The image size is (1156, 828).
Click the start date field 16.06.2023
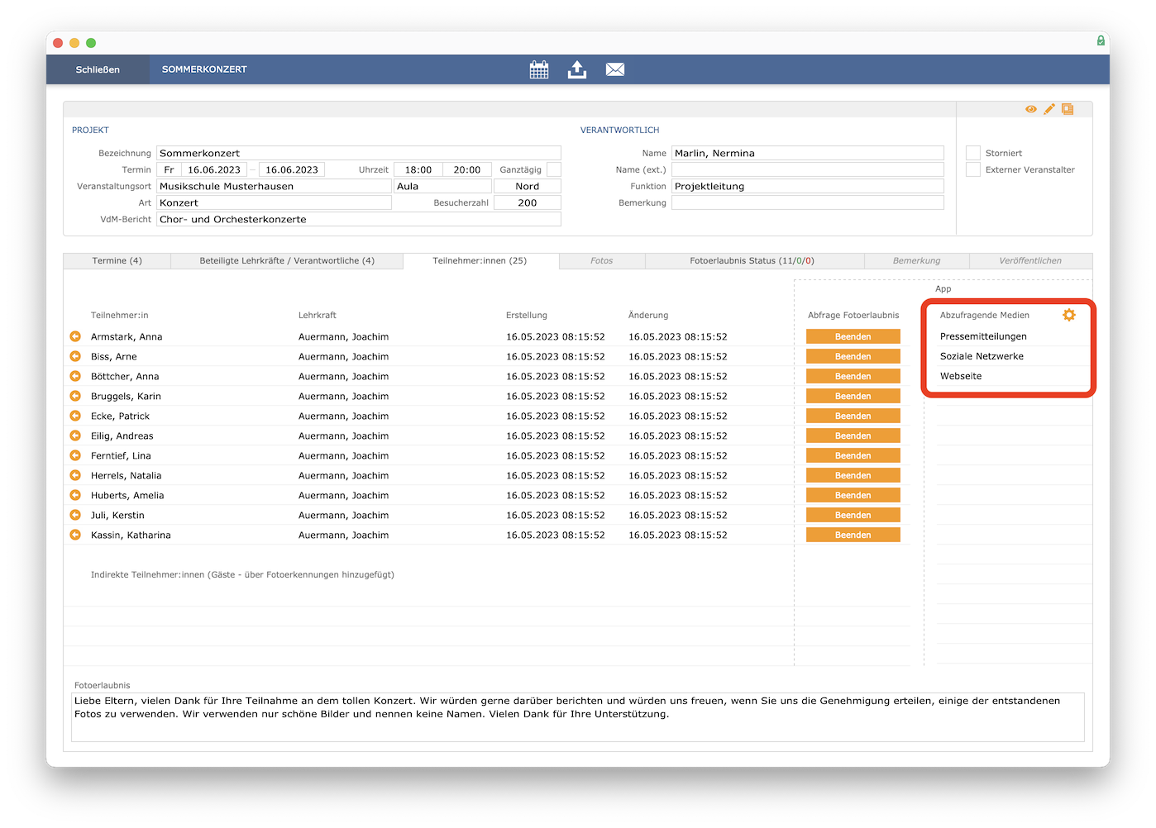pos(214,169)
